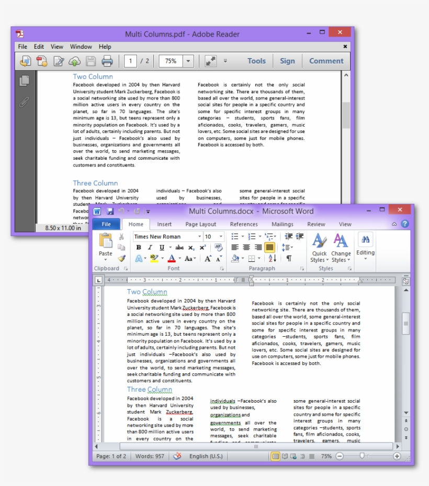The height and width of the screenshot is (486, 429).
Task: Switch to the Page Layout ribbon tab
Action: click(200, 224)
